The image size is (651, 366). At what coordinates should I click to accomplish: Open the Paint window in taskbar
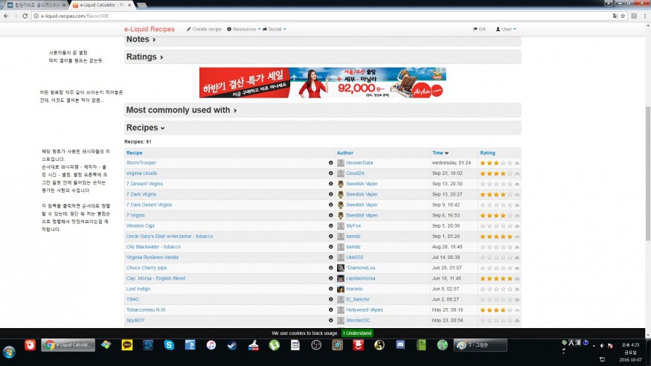coord(480,345)
